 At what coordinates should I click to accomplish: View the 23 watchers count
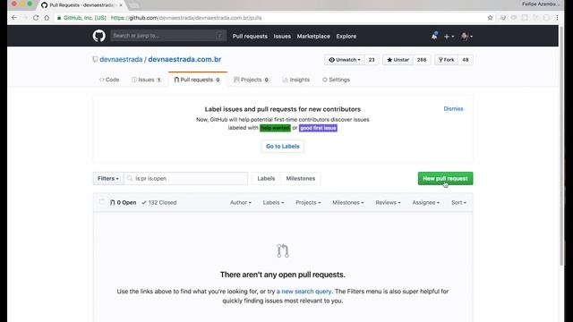coord(372,60)
